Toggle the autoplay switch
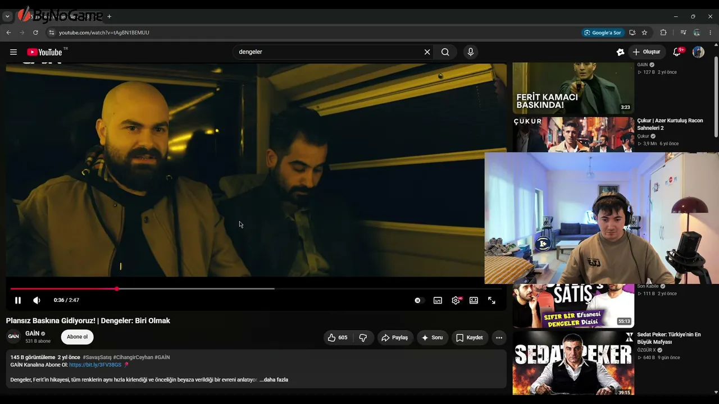 [x=418, y=300]
